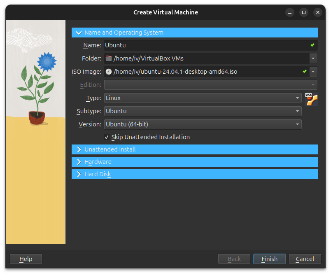Viewport: 331px width, 275px height.
Task: Toggle Skip Unattended Installation checkbox
Action: [x=107, y=137]
